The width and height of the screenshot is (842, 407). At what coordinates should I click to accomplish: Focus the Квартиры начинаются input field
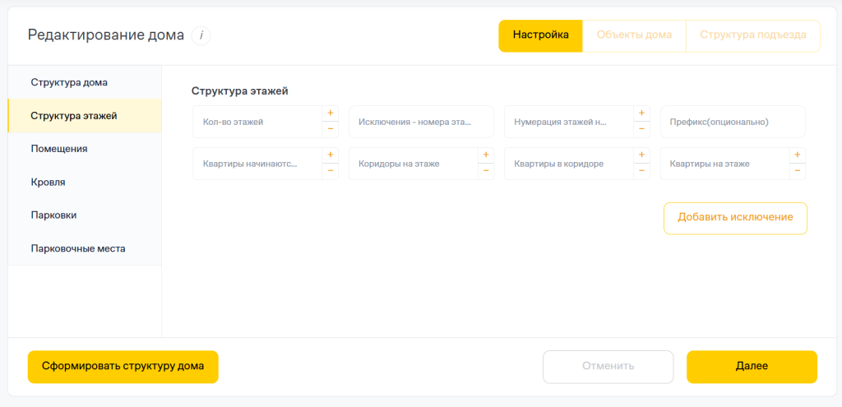(257, 164)
